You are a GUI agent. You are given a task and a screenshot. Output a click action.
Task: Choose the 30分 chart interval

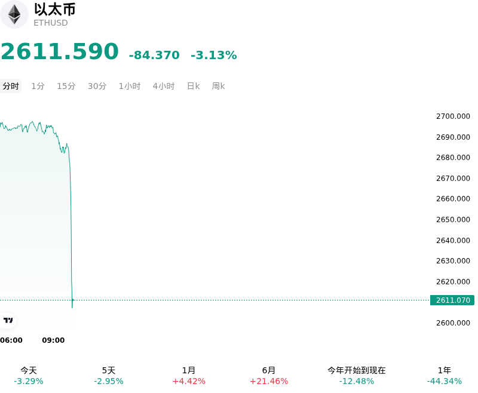[x=97, y=86]
